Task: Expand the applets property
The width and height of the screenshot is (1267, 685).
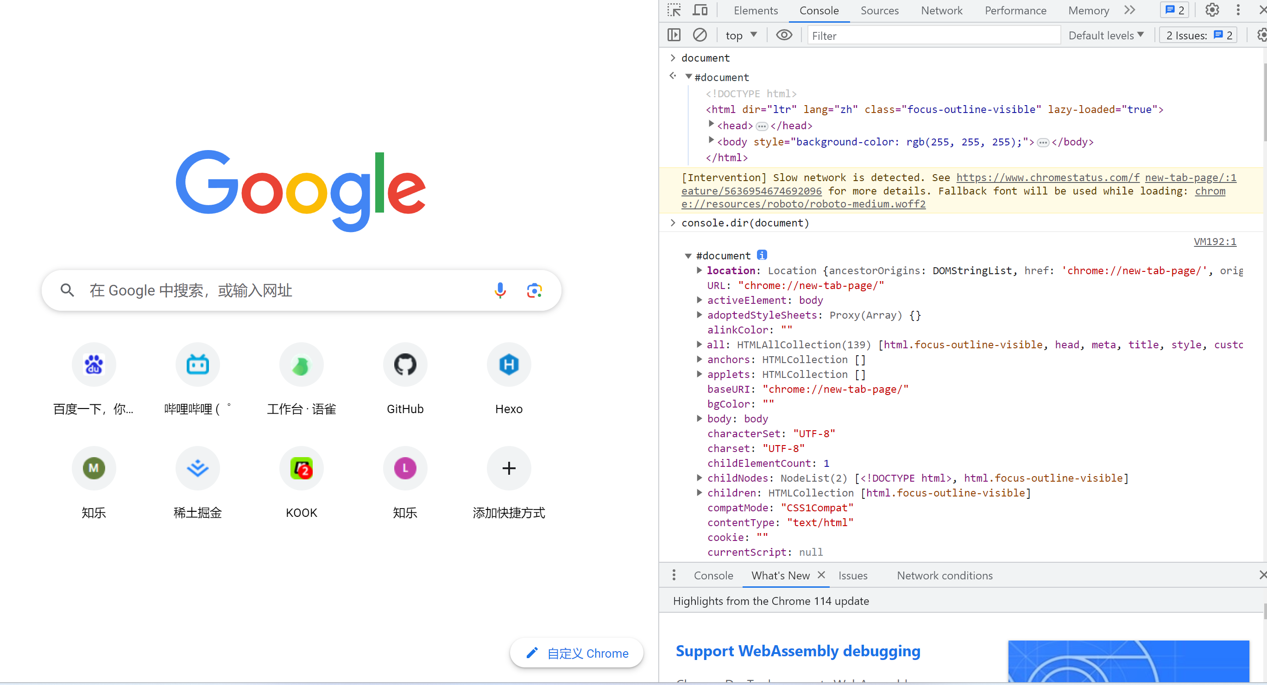Action: coord(699,374)
